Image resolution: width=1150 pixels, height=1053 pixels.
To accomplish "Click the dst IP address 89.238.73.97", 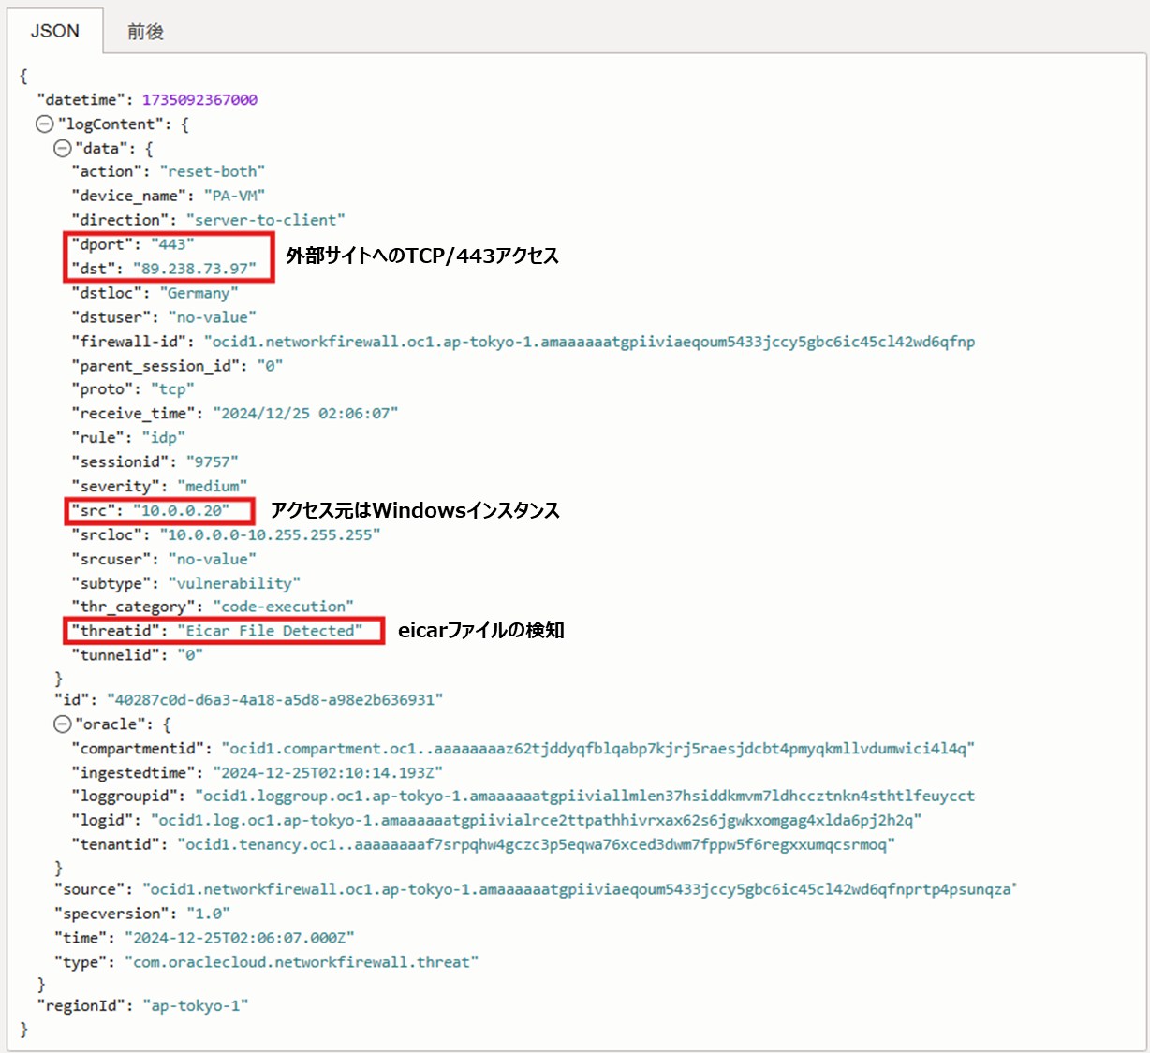I will click(x=194, y=269).
